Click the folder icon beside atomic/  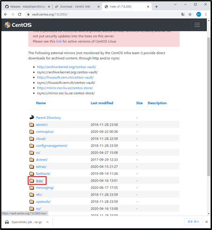[x=32, y=125]
